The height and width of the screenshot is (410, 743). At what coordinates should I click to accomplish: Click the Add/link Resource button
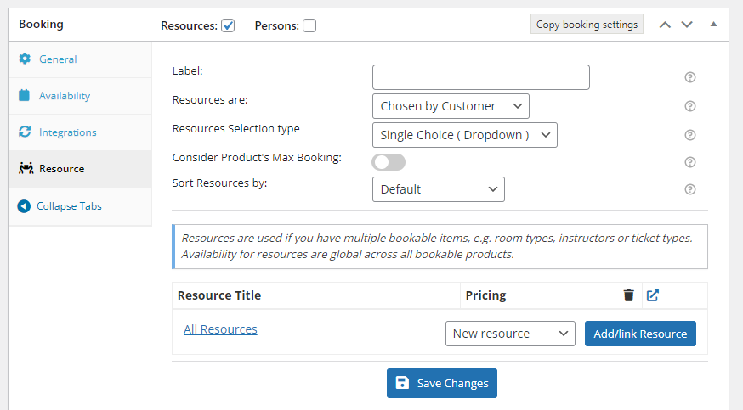click(640, 334)
